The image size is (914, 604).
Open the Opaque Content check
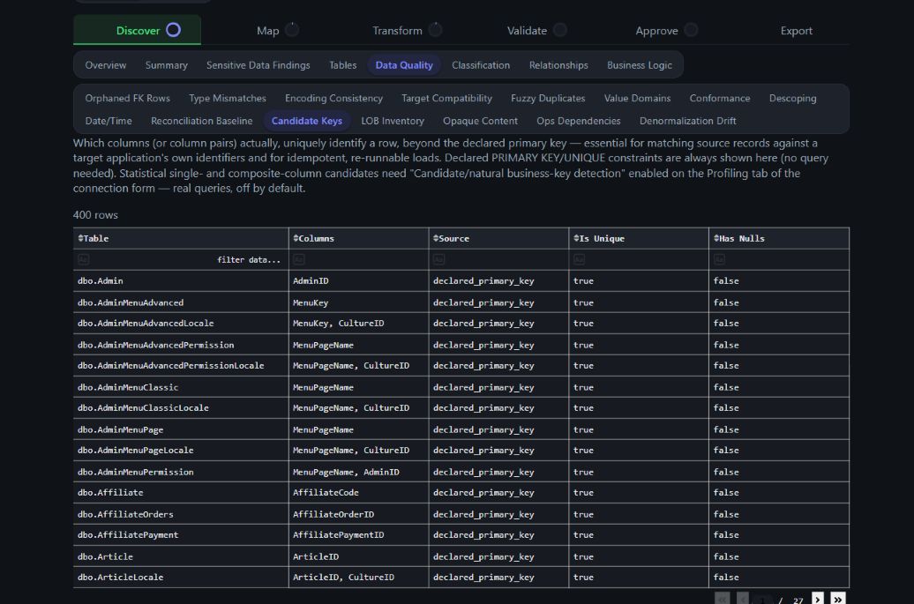(x=480, y=121)
